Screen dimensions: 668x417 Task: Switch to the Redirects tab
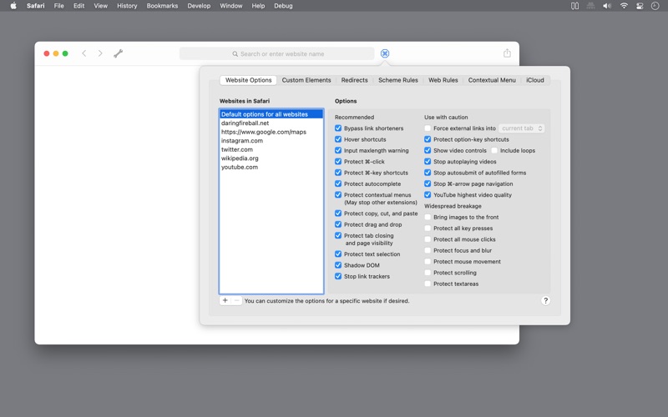(354, 80)
